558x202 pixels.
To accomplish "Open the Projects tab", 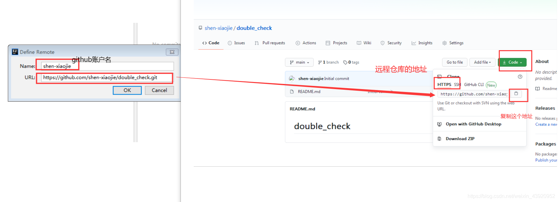I will (336, 43).
